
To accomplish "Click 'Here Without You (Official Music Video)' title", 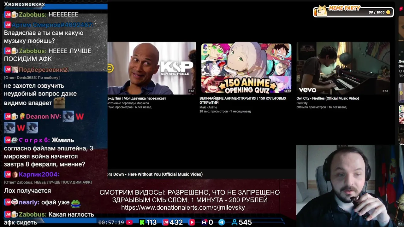I will pyautogui.click(x=165, y=174).
